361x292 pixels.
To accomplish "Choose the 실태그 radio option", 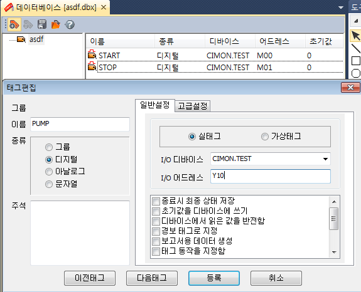I will point(192,137).
